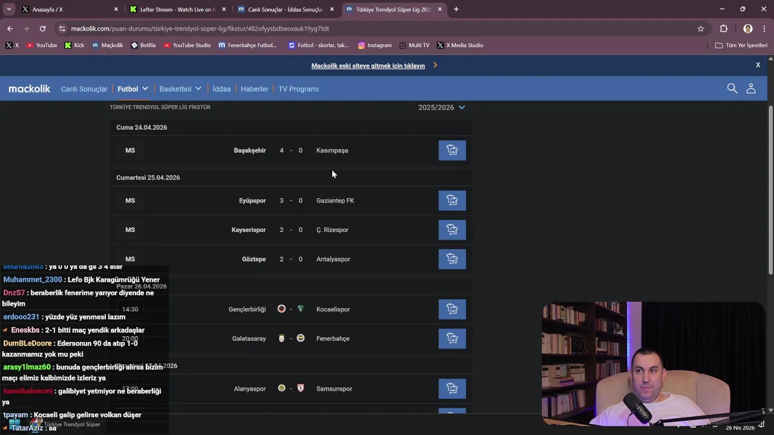The height and width of the screenshot is (435, 774).
Task: Close the old-site banner with X
Action: pyautogui.click(x=758, y=65)
